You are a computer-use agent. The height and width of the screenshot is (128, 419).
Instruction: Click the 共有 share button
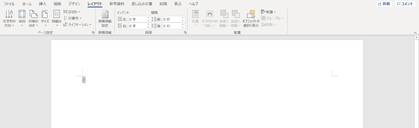[x=384, y=4]
